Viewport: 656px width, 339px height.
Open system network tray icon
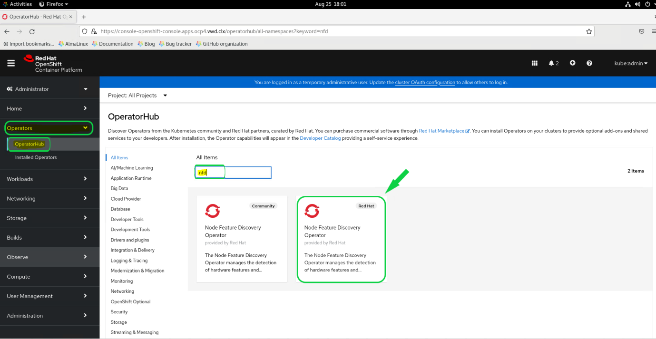(x=628, y=4)
